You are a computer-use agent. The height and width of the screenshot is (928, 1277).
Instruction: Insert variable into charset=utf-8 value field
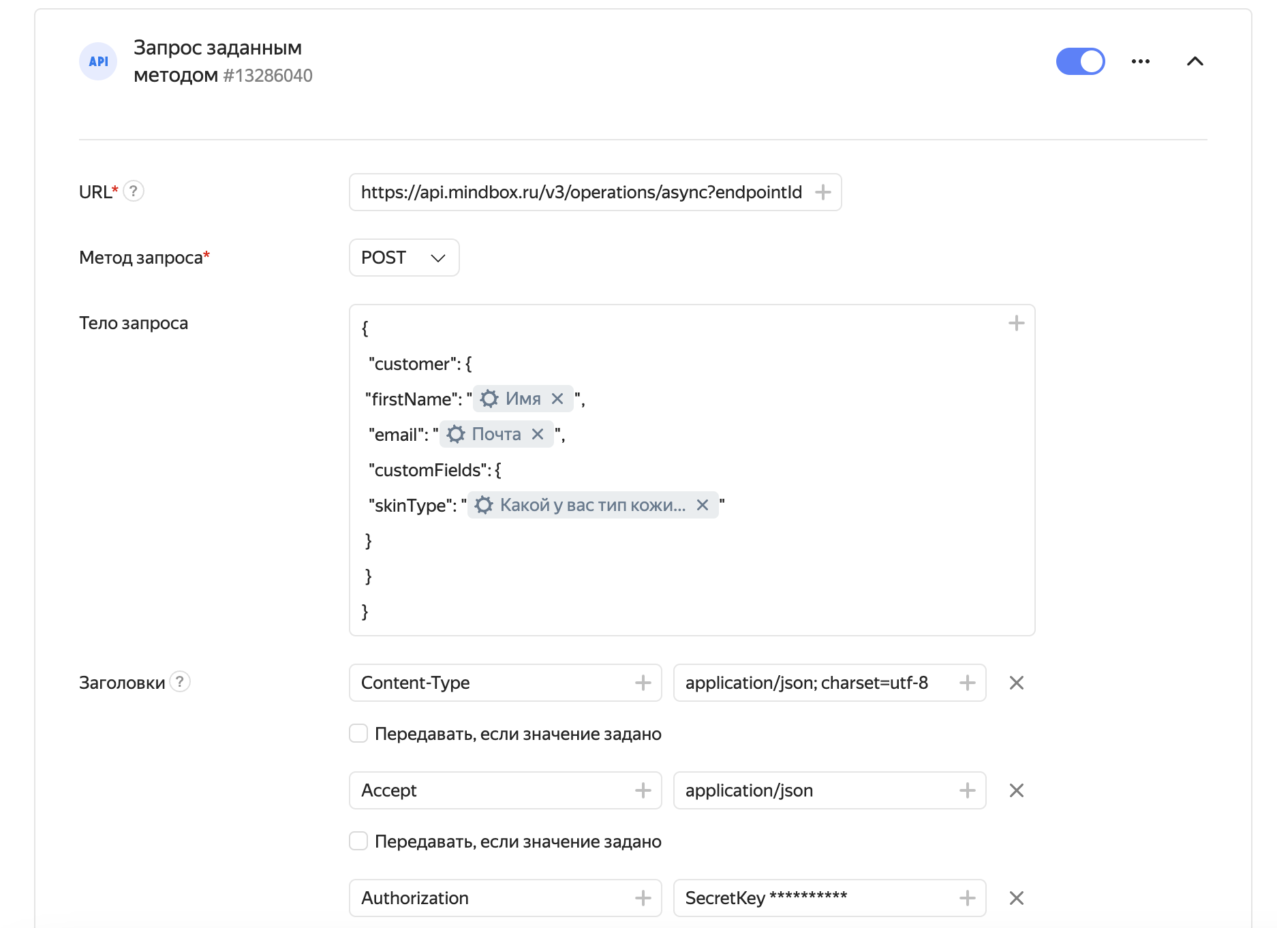[967, 683]
